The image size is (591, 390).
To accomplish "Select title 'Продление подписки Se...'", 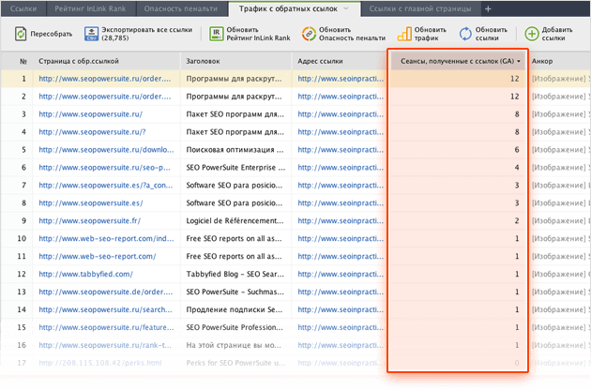I will pos(235,309).
